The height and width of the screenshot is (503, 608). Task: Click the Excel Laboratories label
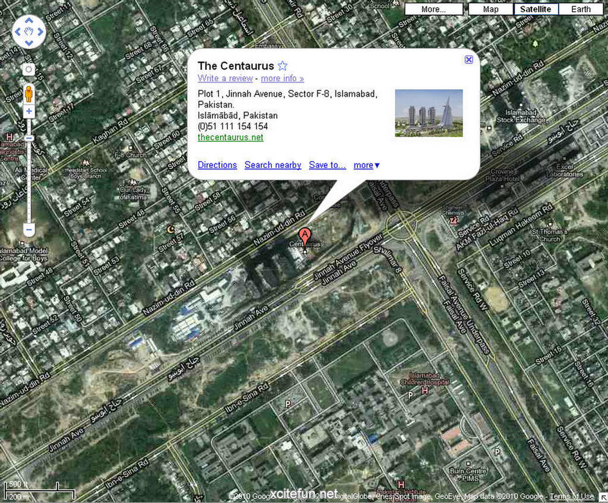click(x=565, y=170)
